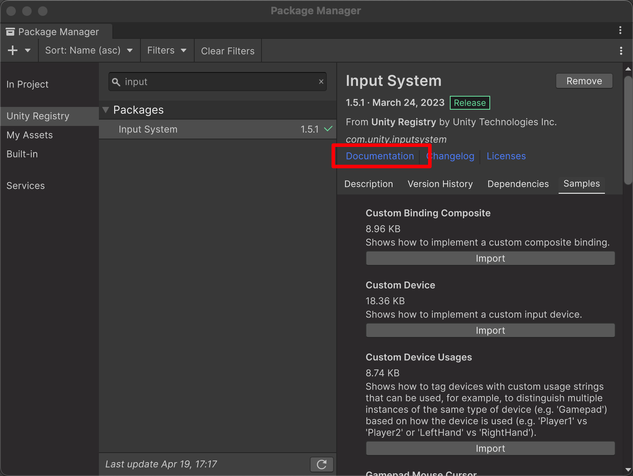Import the Custom Device Usages sample
Screen dimensions: 633x476
coord(491,448)
